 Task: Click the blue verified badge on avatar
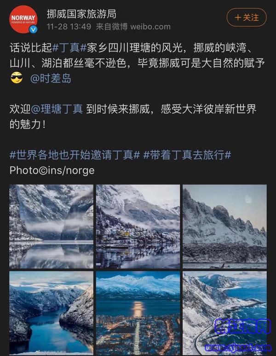[x=34, y=29]
